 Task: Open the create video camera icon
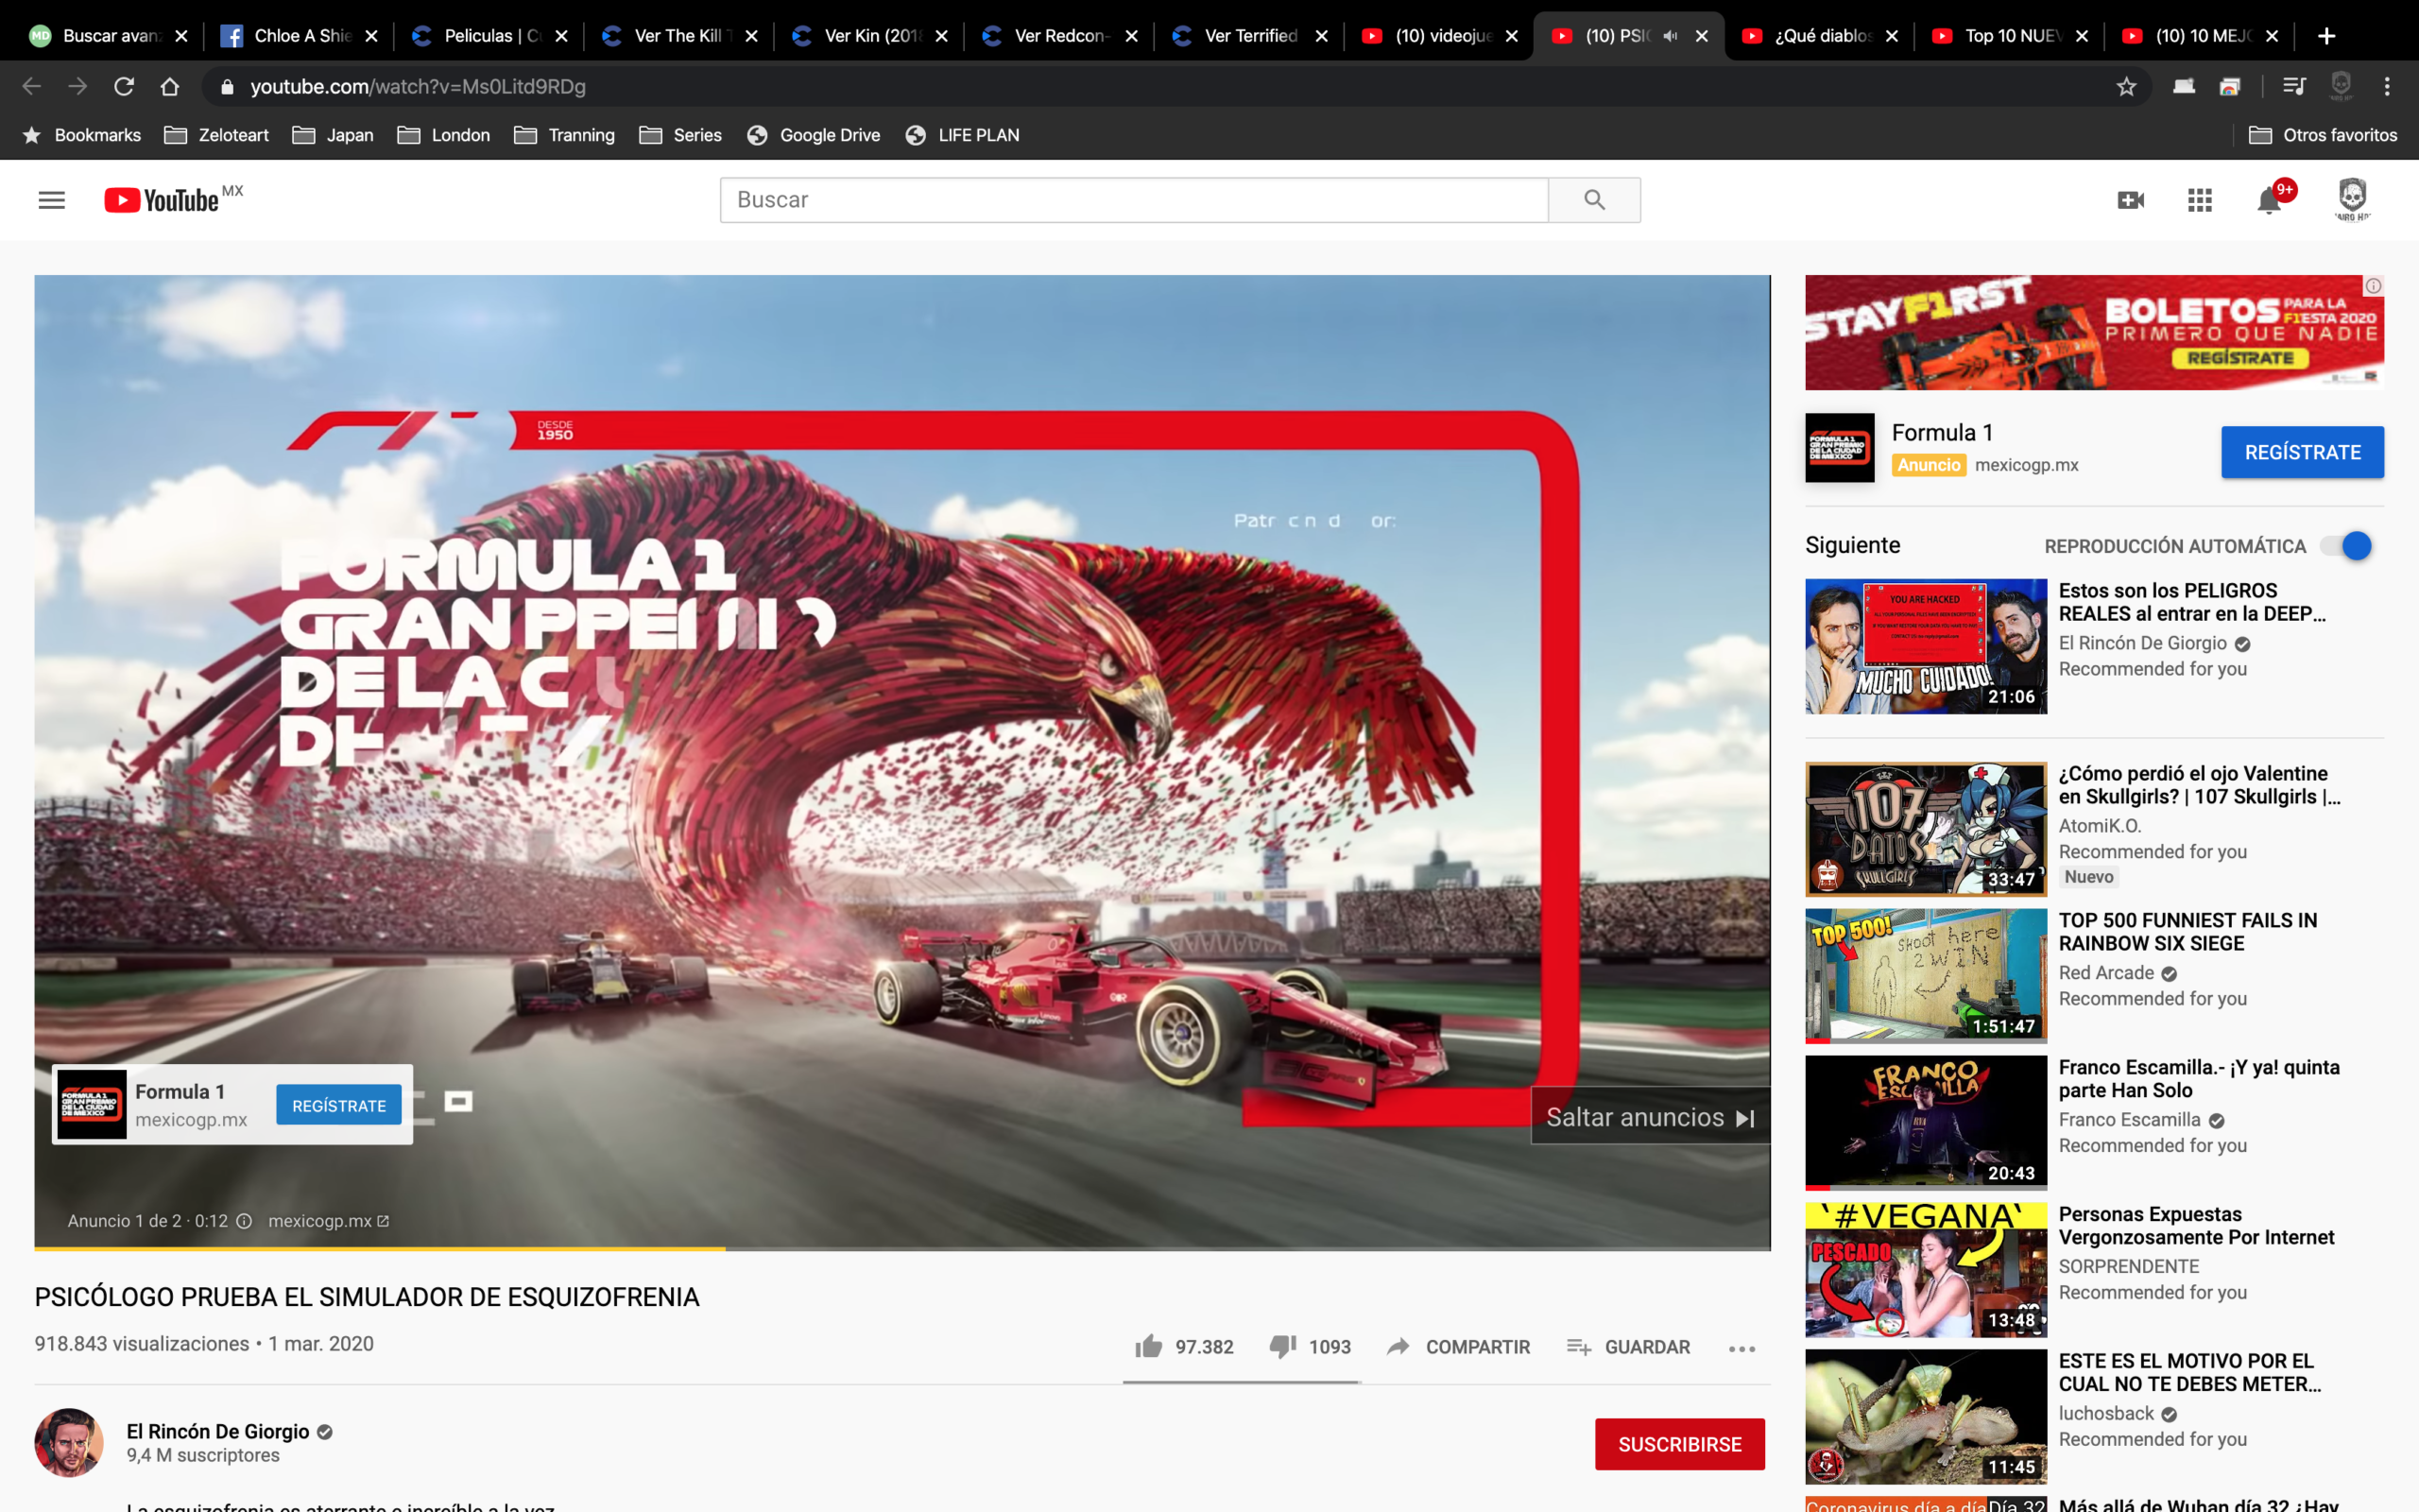coord(2130,200)
